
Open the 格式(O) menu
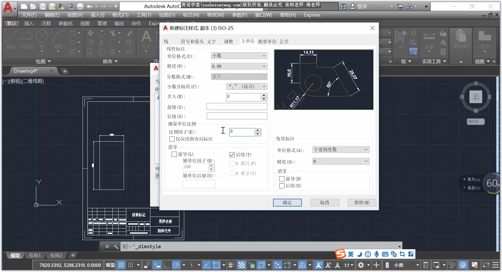click(120, 15)
